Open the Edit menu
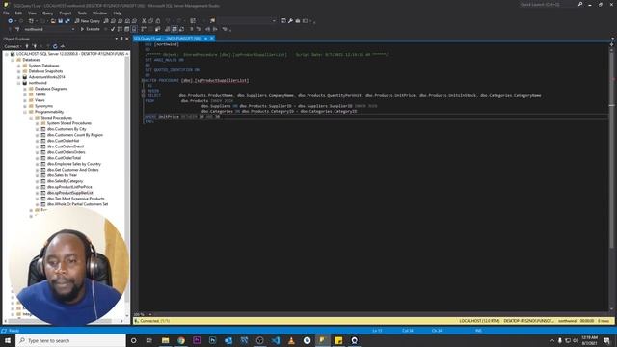Image resolution: width=617 pixels, height=347 pixels. point(18,13)
